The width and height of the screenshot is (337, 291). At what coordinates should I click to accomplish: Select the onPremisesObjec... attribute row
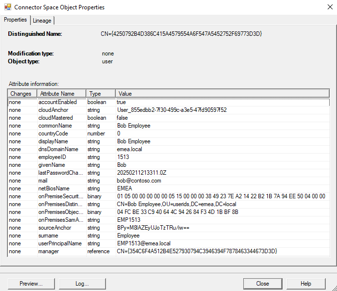169,212
